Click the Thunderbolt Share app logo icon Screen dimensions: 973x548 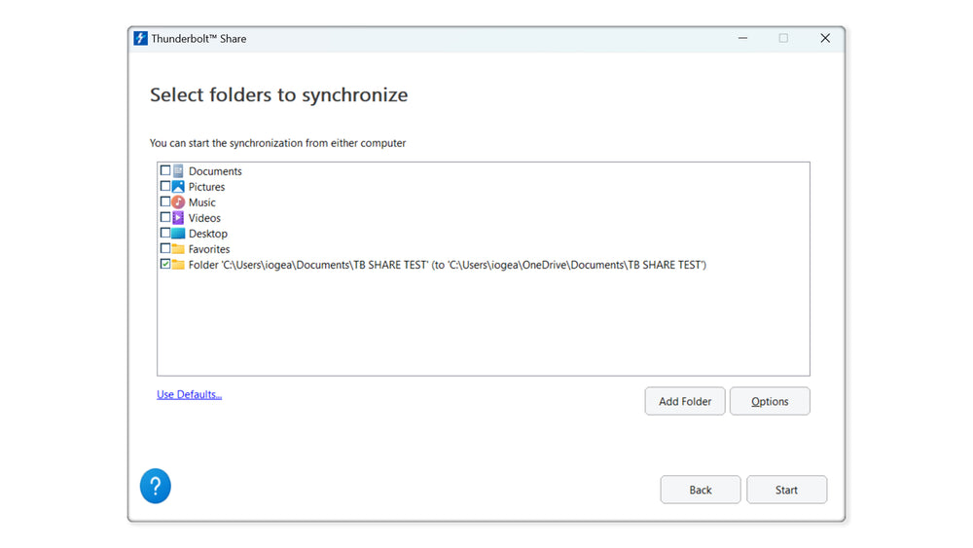141,39
